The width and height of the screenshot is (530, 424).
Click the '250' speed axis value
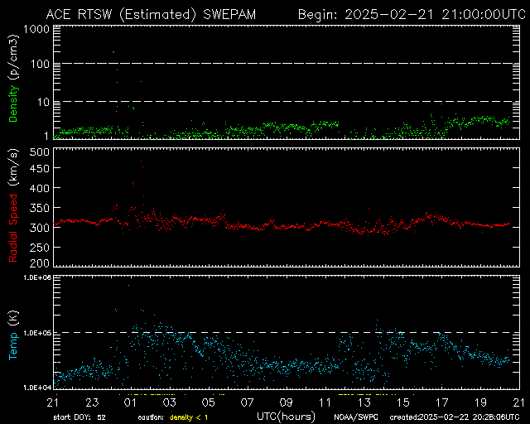(39, 248)
